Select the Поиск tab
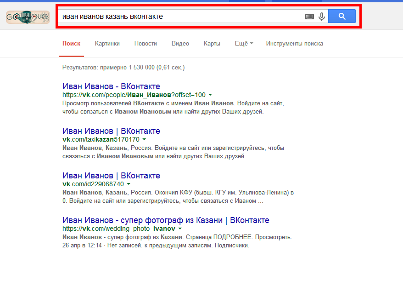Screen dimensions: 403x286 pos(71,44)
